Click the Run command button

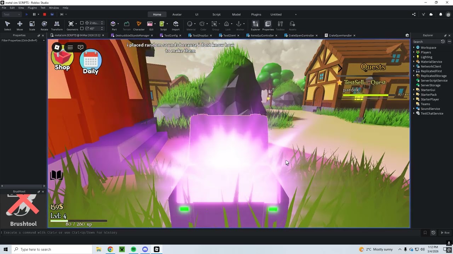tap(445, 232)
